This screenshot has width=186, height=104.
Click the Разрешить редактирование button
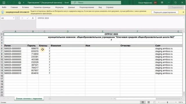[x=165, y=12]
